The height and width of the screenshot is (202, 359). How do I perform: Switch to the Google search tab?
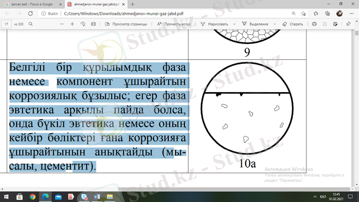click(32, 4)
